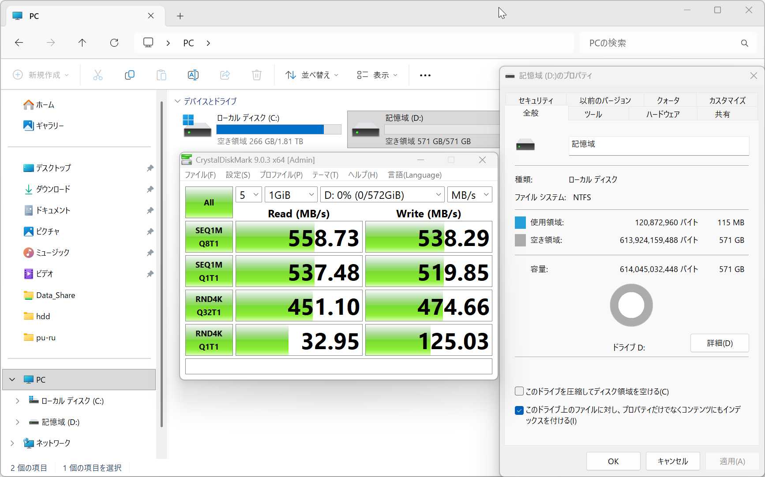
Task: Open a new Explorer tab
Action: point(180,16)
